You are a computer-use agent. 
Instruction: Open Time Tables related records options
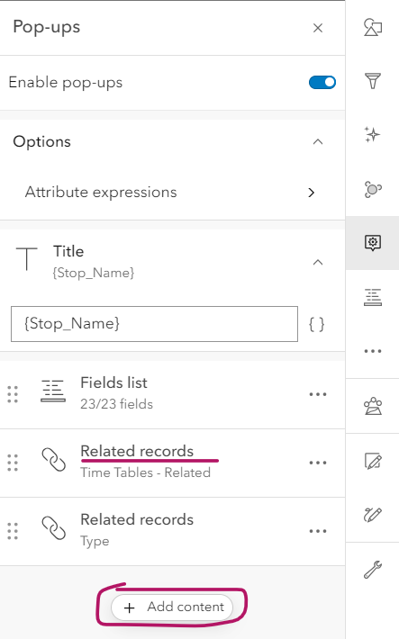coord(318,463)
